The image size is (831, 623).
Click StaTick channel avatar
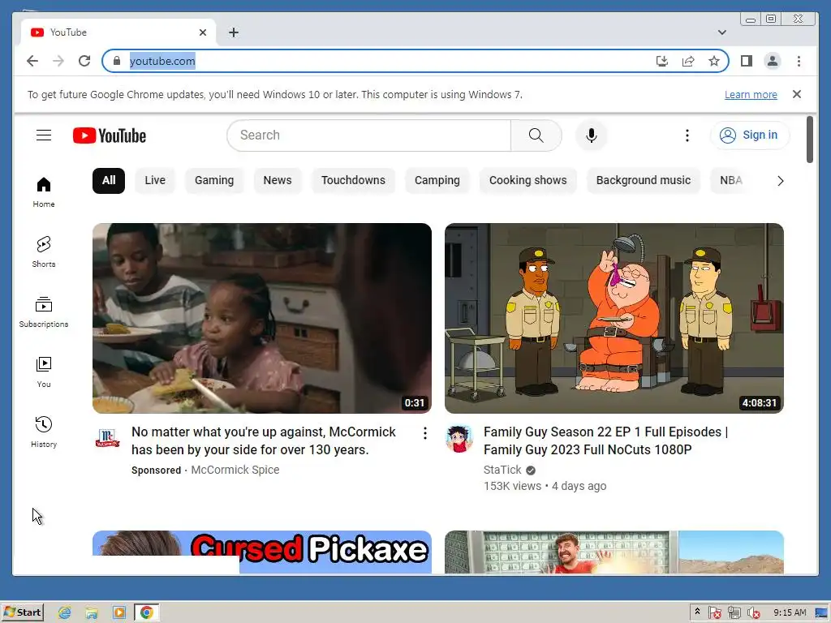click(x=459, y=439)
